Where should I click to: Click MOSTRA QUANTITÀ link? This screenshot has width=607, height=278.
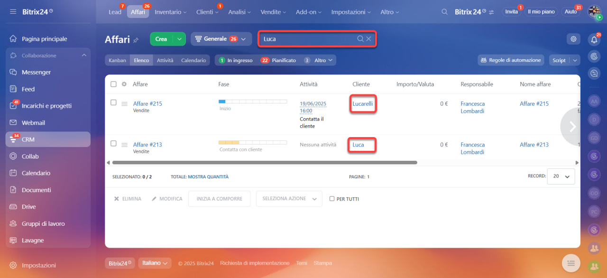208,176
